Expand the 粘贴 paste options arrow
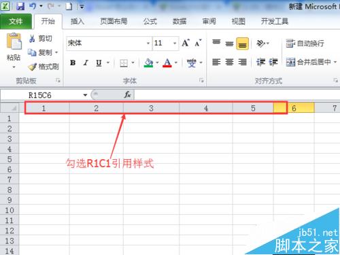This screenshot has width=340, height=255. [x=14, y=67]
